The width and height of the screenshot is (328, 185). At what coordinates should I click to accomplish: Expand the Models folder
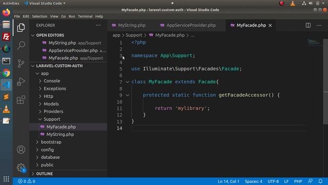(x=40, y=104)
